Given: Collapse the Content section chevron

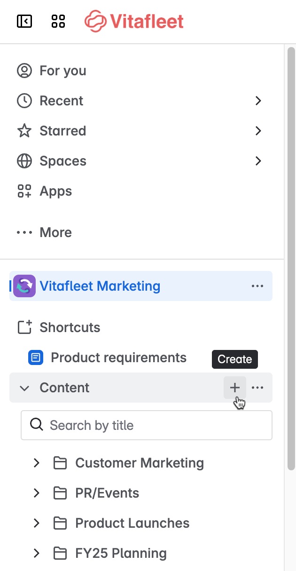Looking at the screenshot, I should [x=24, y=388].
